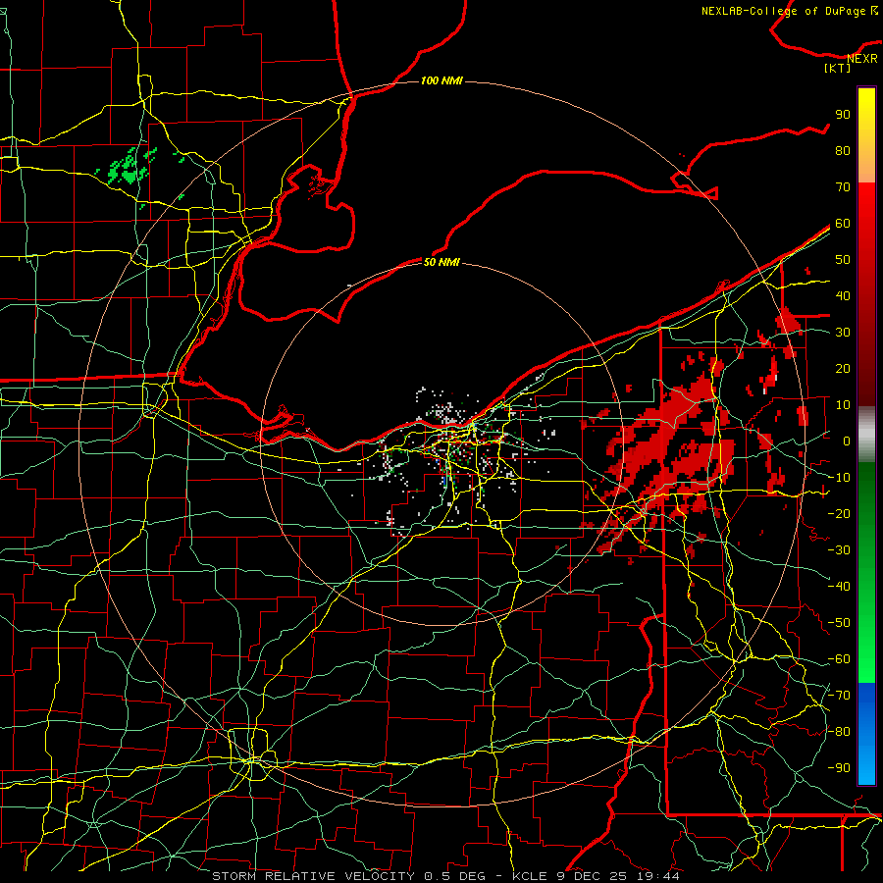Select the -60 value on velocity scale
The height and width of the screenshot is (883, 883).
[839, 659]
